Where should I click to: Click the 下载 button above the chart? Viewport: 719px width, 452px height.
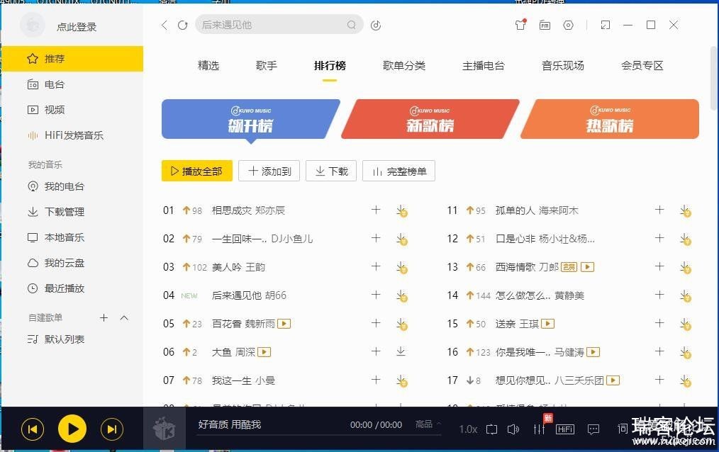coord(331,171)
